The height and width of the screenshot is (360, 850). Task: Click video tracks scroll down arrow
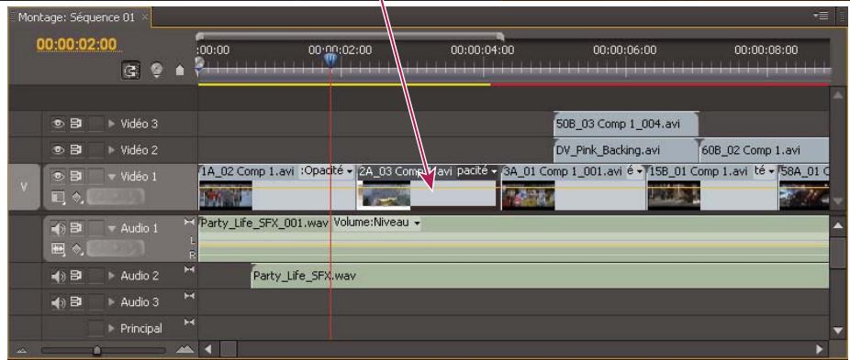click(838, 202)
